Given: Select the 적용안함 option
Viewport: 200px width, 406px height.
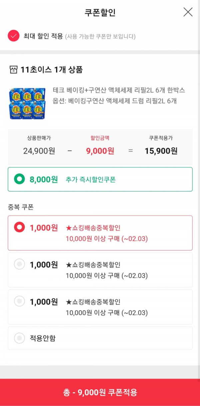Looking at the screenshot, I should click(100, 338).
